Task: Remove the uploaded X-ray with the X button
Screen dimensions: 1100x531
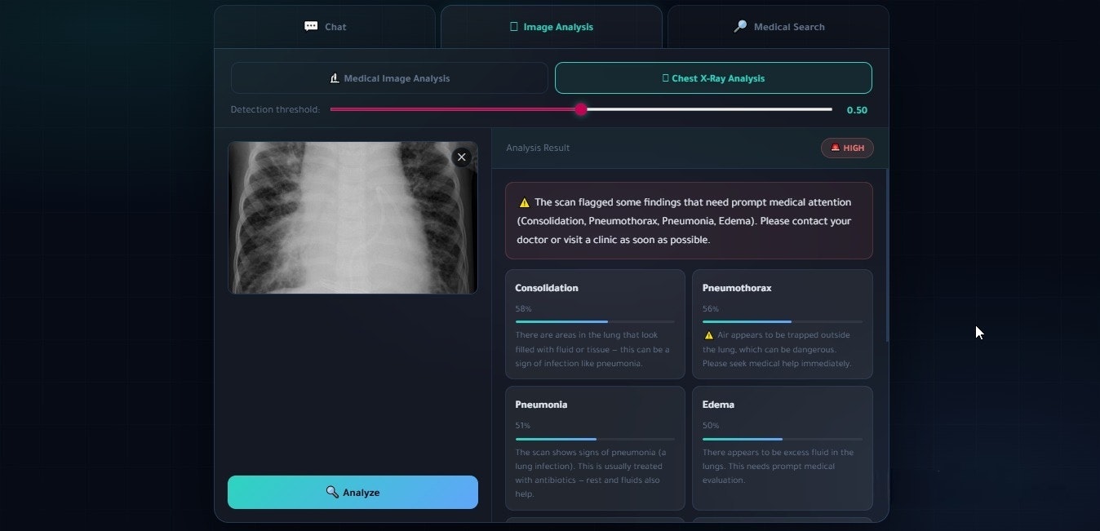Action: (x=462, y=157)
